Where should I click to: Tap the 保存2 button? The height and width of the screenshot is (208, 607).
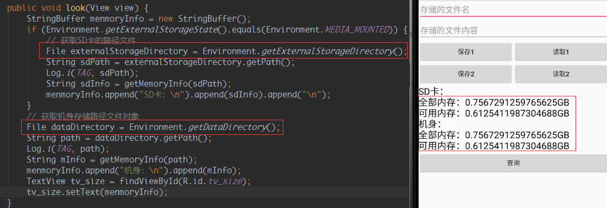[466, 74]
